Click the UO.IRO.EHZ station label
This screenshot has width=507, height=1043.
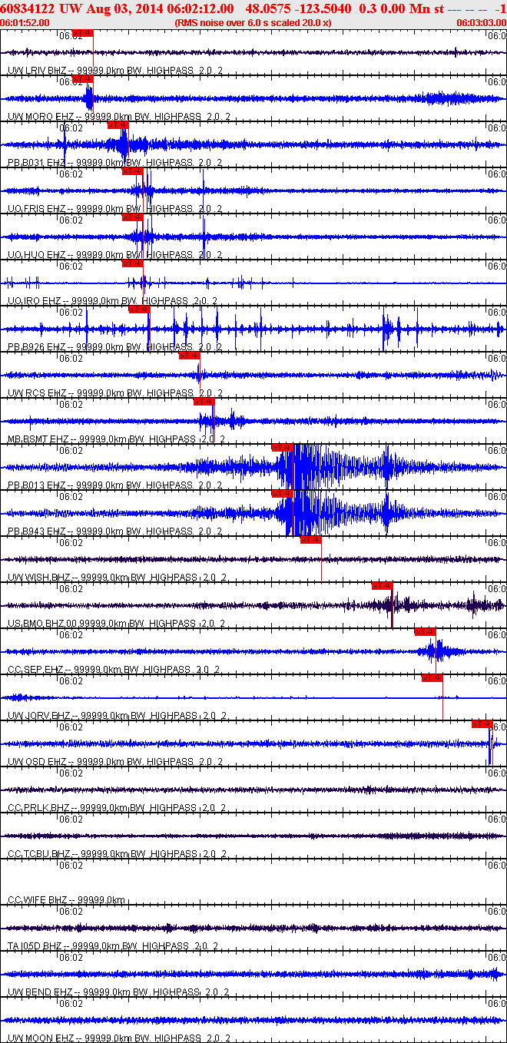tap(35, 301)
